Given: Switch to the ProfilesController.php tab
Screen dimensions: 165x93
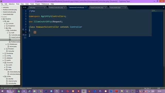Looking at the screenshot, I should (x=56, y=7).
